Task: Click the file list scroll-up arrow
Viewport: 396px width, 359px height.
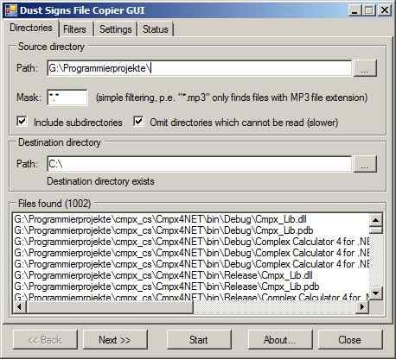Action: click(x=376, y=220)
